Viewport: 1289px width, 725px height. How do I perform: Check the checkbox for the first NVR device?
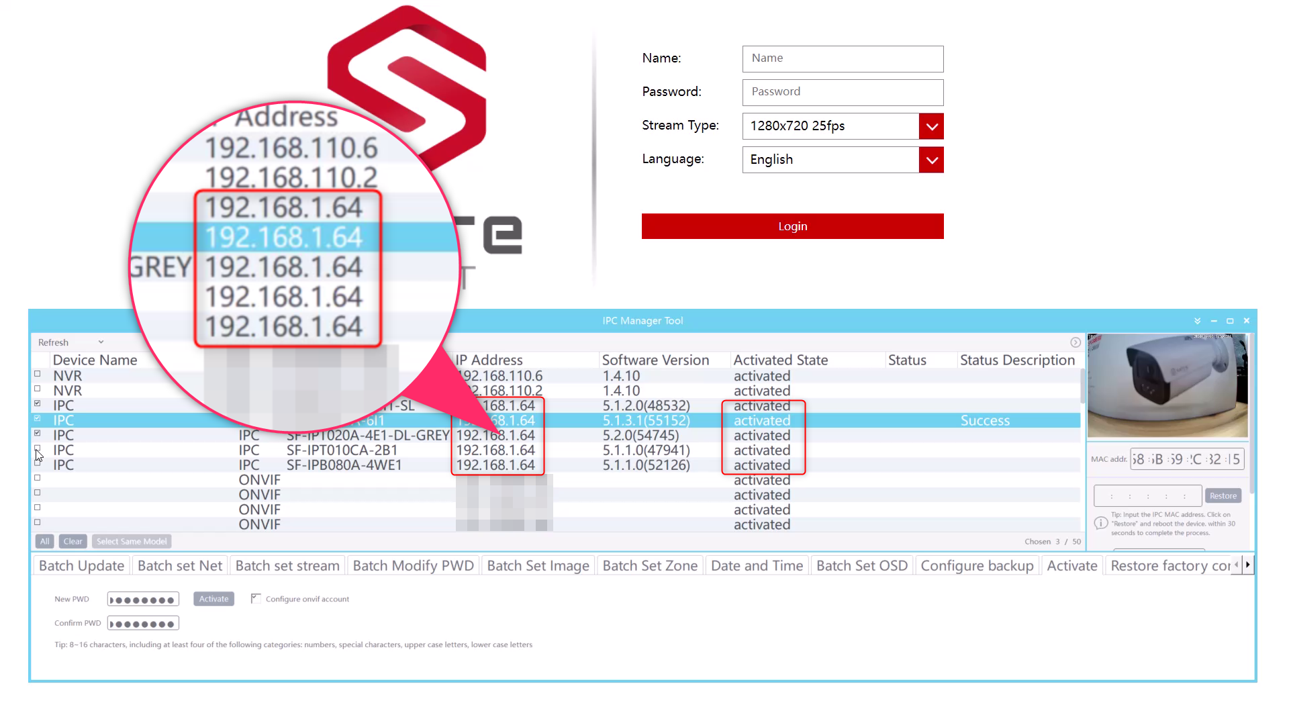pyautogui.click(x=37, y=374)
